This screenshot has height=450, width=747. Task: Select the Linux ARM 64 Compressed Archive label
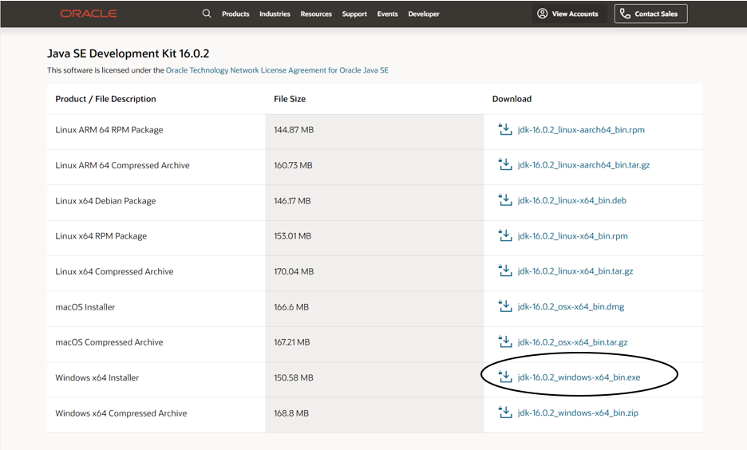tap(122, 165)
